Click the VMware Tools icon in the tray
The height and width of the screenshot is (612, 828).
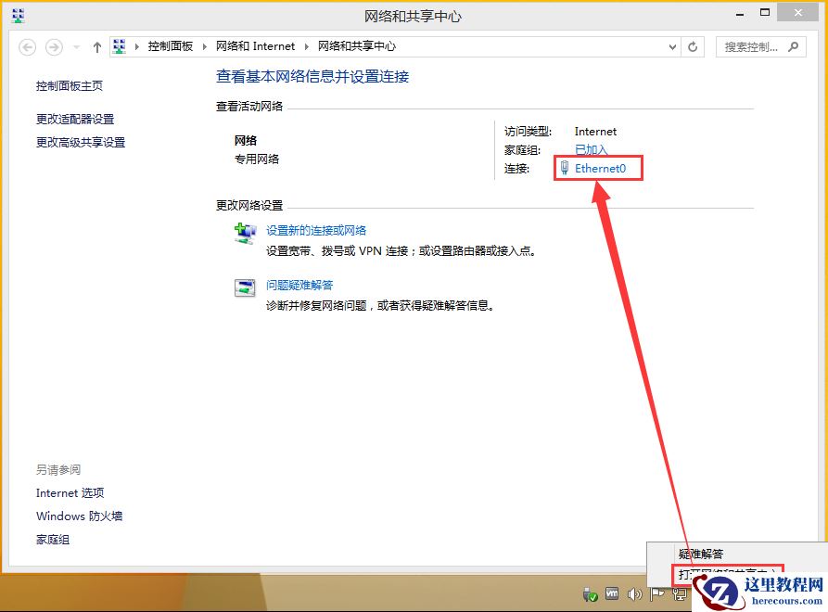click(x=611, y=594)
